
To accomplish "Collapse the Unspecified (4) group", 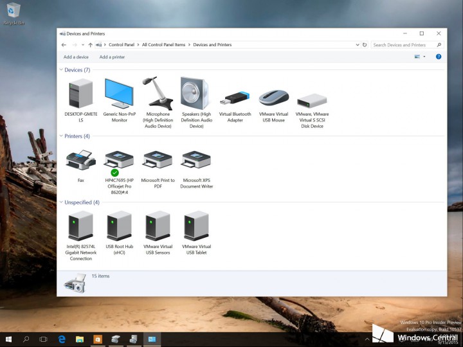I will [61, 202].
